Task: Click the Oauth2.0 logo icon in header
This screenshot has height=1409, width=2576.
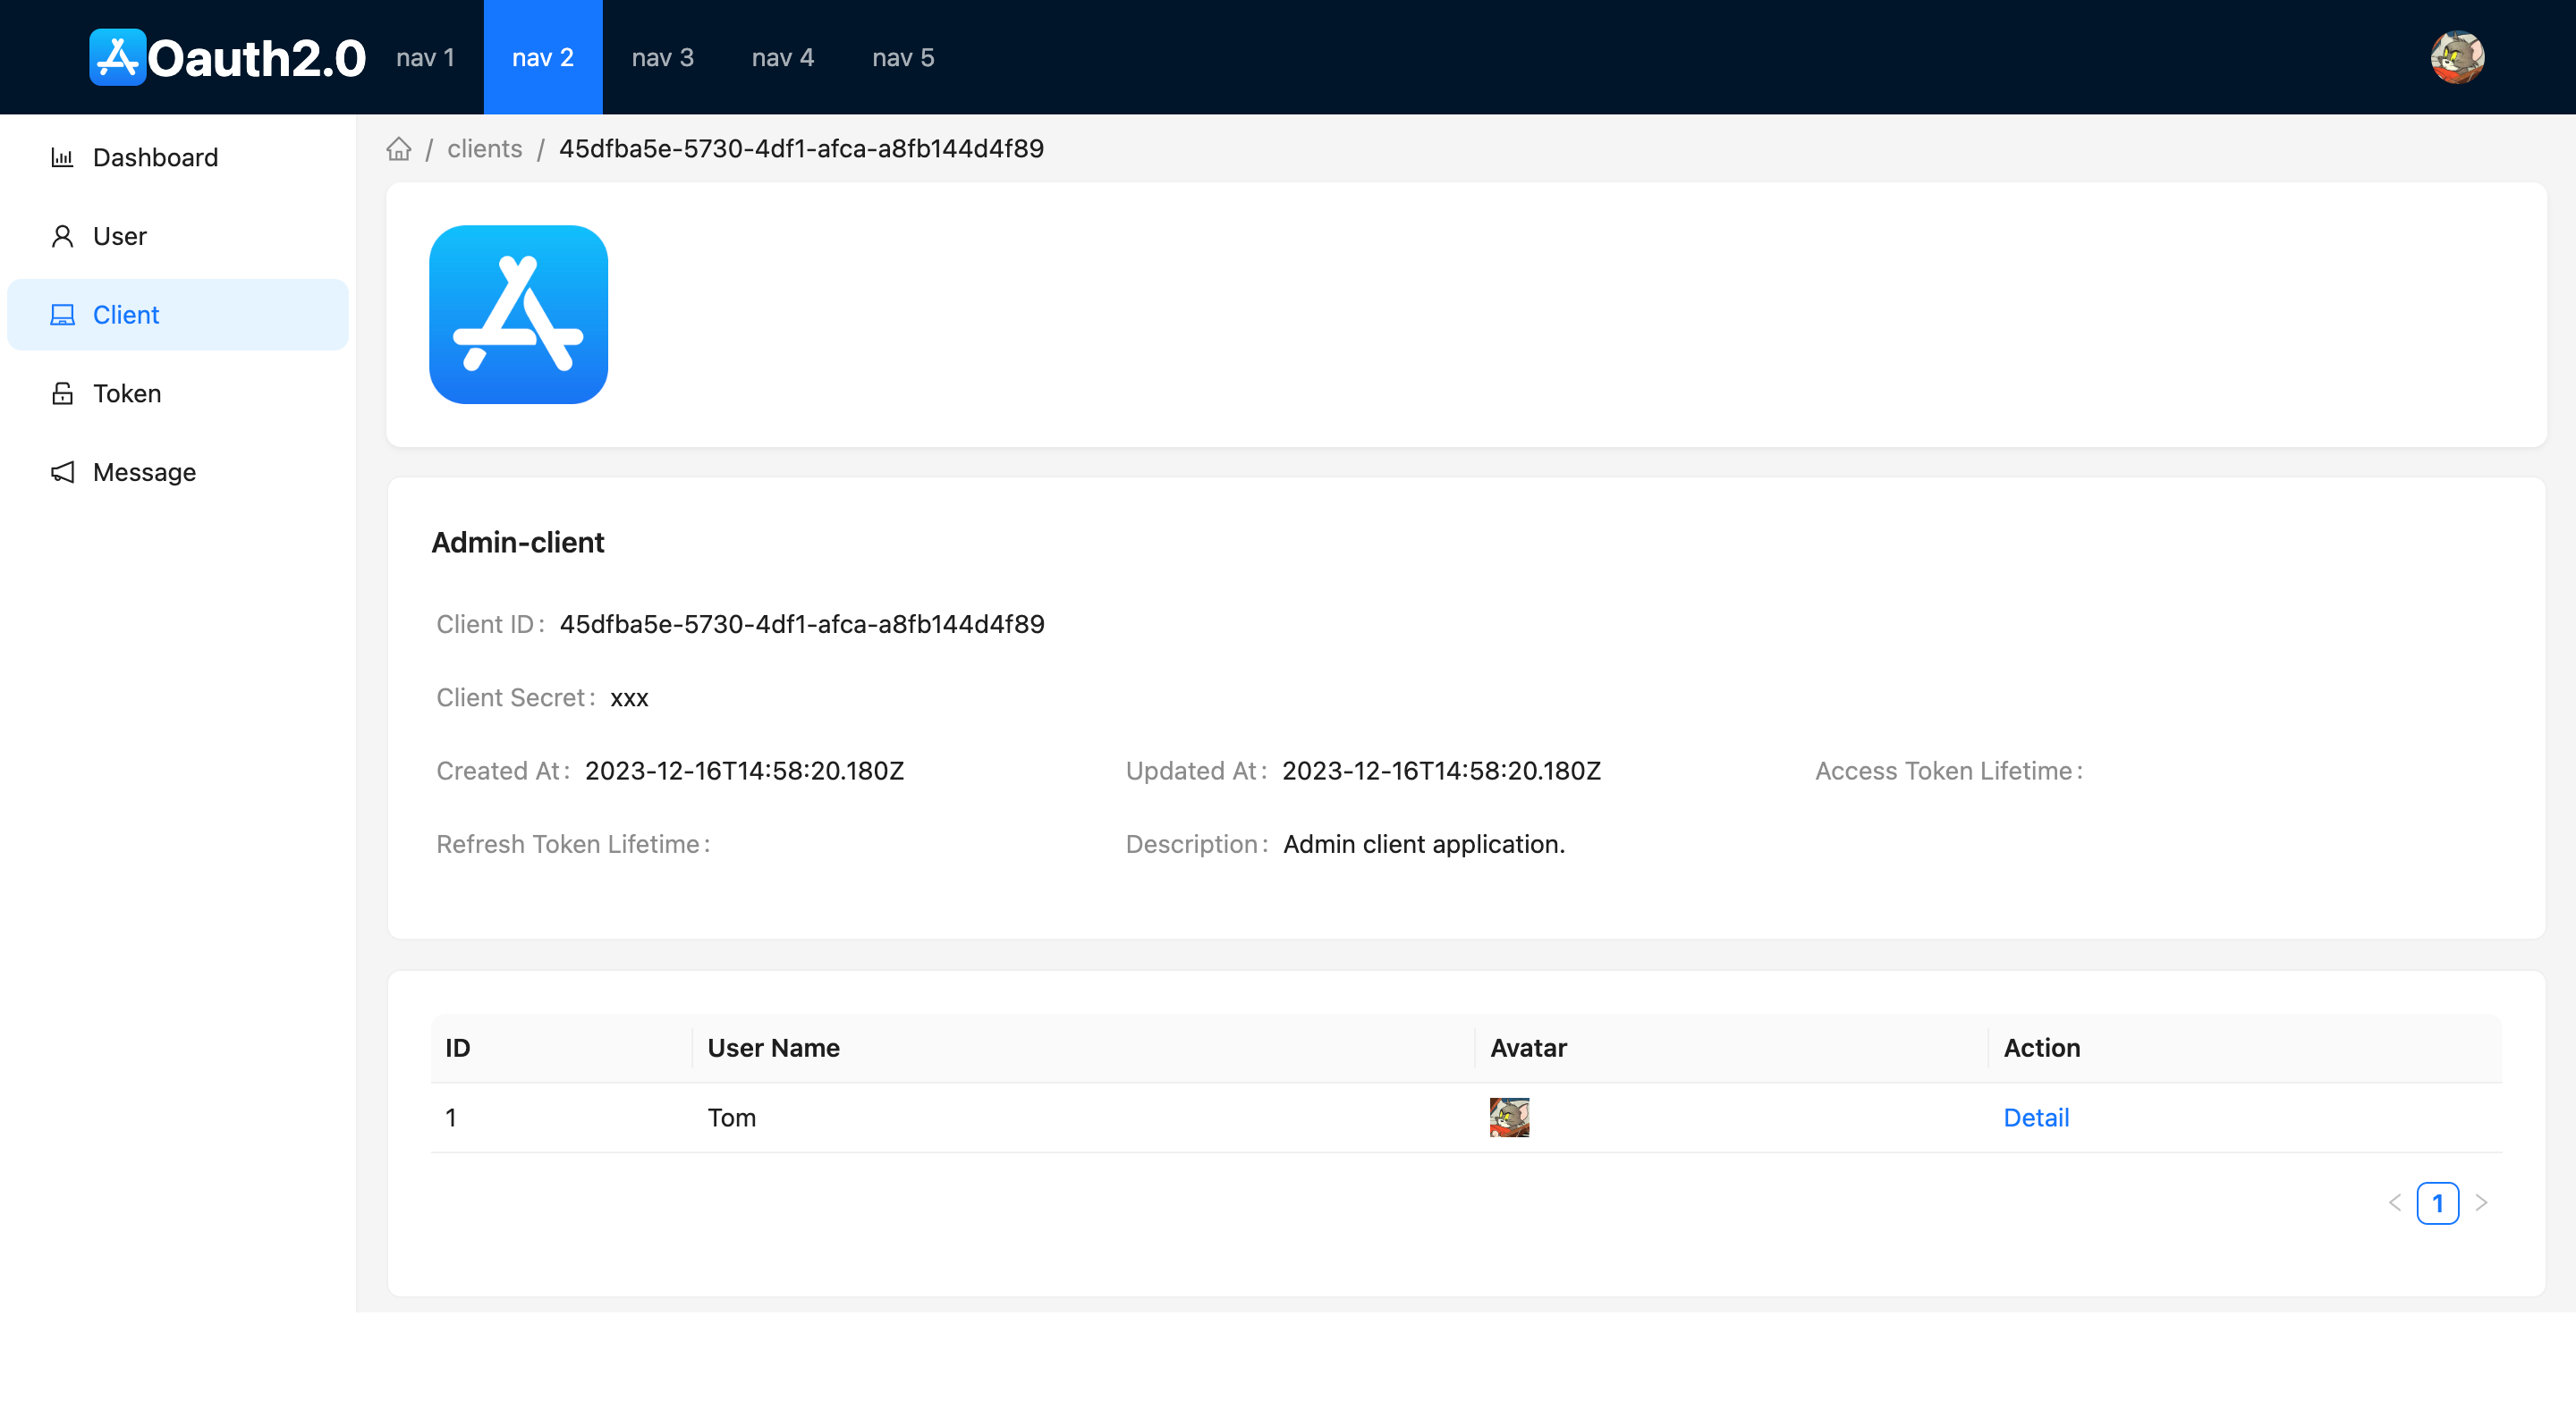Action: (118, 57)
